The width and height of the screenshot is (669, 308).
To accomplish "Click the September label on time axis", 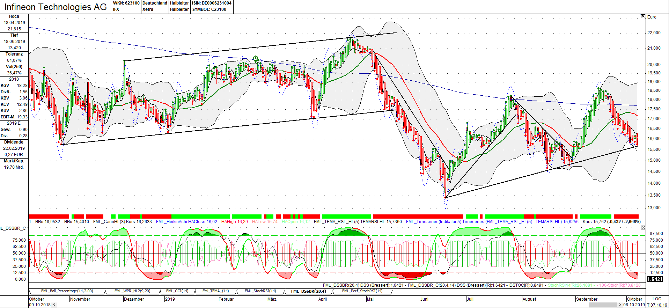I will click(587, 299).
